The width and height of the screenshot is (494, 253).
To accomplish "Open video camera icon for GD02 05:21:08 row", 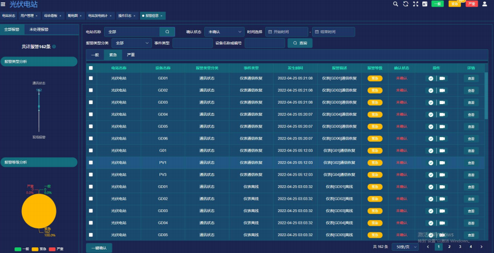I will [x=442, y=91].
